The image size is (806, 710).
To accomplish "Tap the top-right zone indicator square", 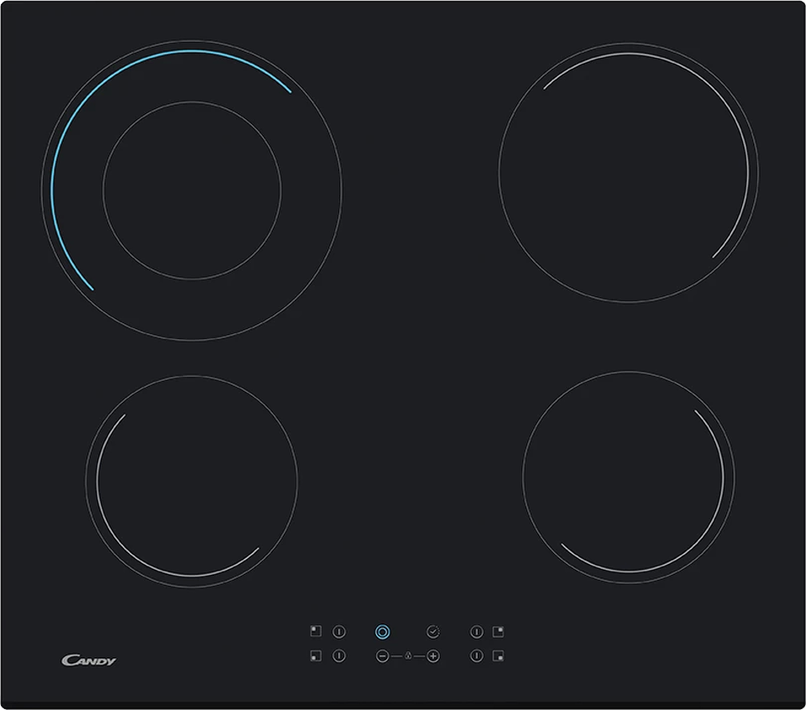I will point(499,631).
